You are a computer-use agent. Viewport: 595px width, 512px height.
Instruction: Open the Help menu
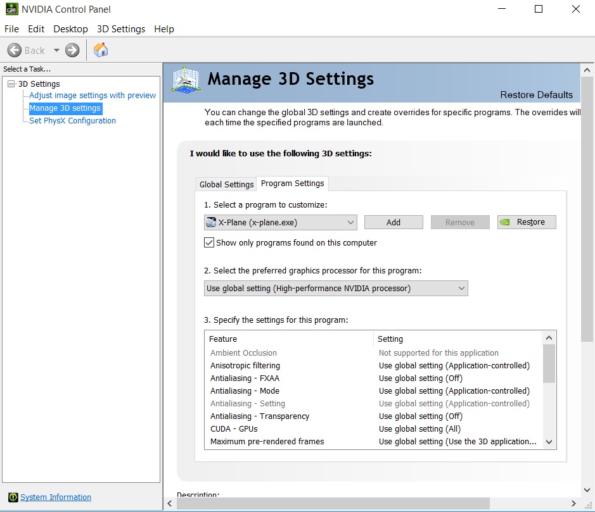(164, 29)
